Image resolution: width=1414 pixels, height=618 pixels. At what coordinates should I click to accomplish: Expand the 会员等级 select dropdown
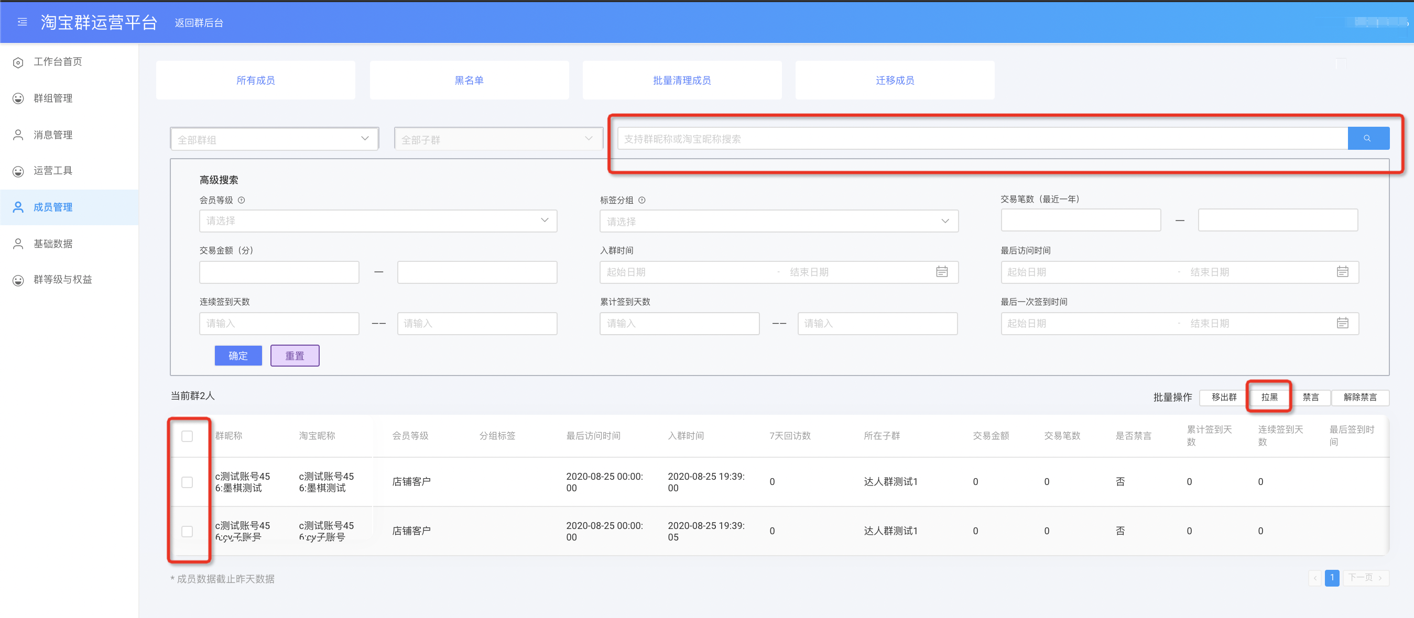(x=378, y=221)
